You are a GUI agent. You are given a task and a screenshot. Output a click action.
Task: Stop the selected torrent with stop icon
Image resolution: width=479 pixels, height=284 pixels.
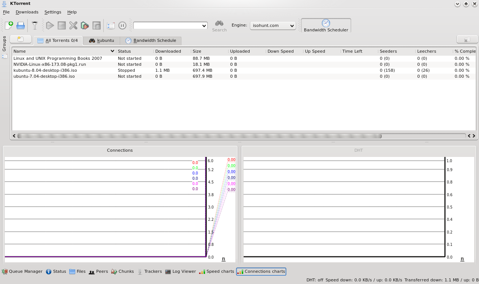(x=62, y=25)
